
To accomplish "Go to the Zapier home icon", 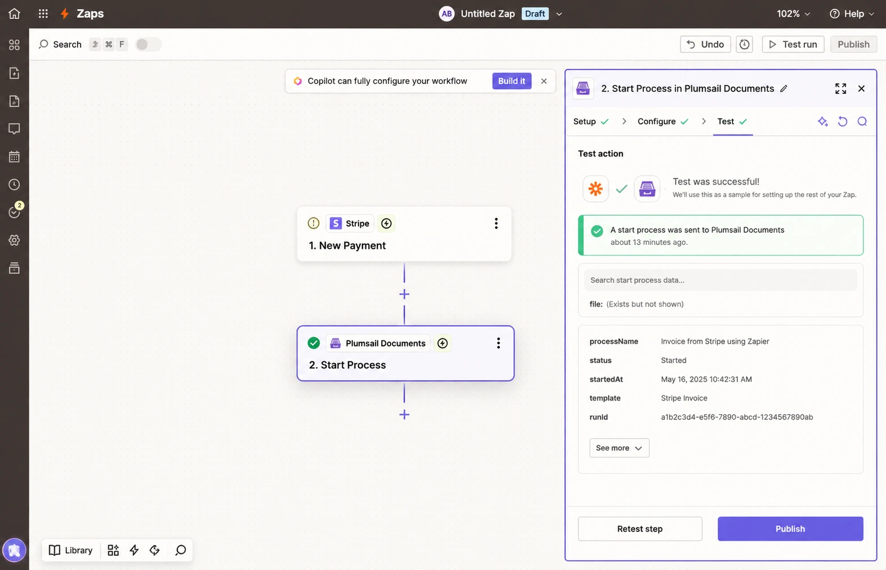I will click(x=14, y=14).
